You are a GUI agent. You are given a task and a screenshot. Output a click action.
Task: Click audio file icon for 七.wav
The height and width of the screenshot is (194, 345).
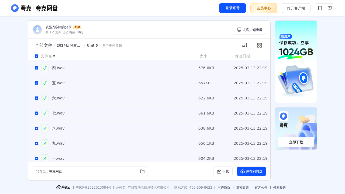pos(45,113)
